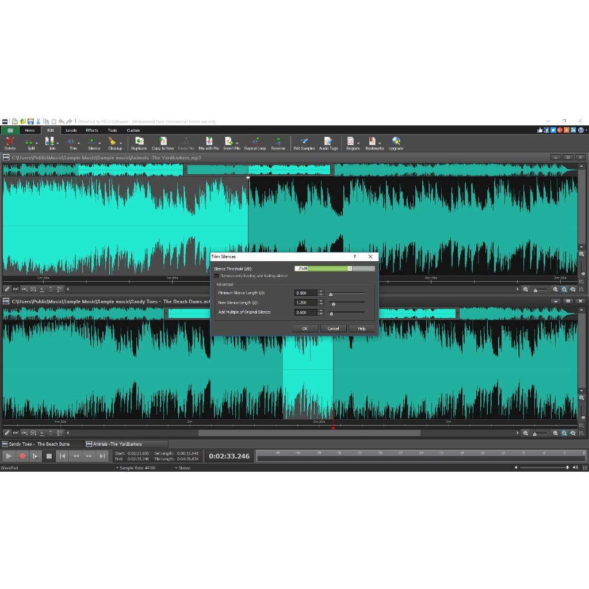Select the Reverse audio tool
The width and height of the screenshot is (589, 589).
pyautogui.click(x=278, y=143)
